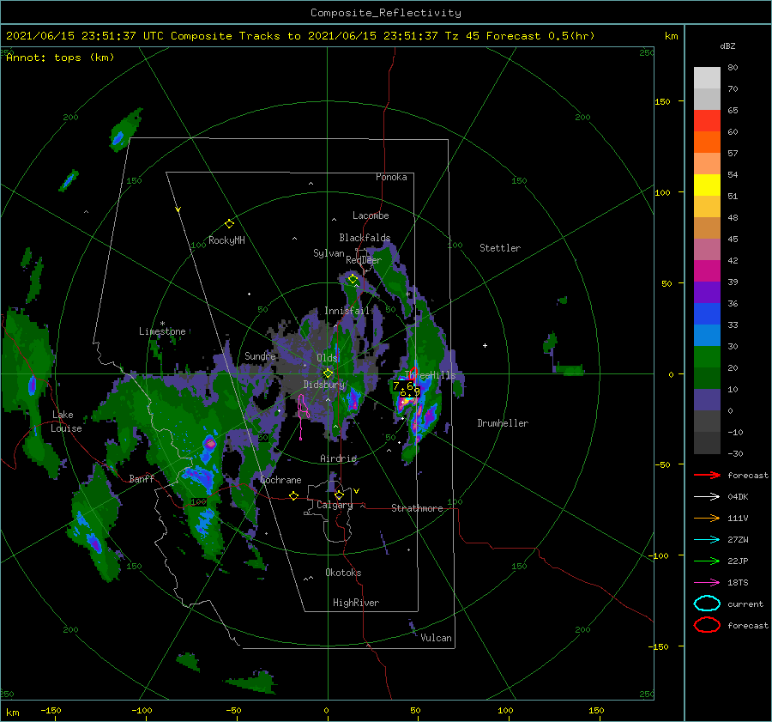Viewport: 772px width, 722px height.
Task: Click the yellow storm tops annotation near ThreeHills
Action: tap(407, 389)
